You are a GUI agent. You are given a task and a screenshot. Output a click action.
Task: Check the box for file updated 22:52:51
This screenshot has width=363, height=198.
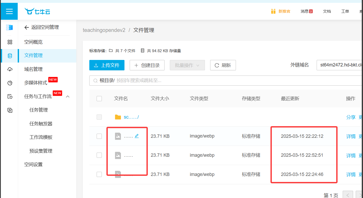[99, 155]
